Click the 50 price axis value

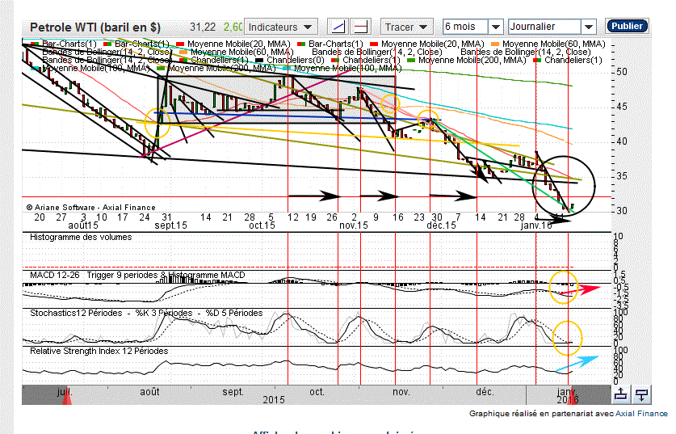(x=621, y=72)
